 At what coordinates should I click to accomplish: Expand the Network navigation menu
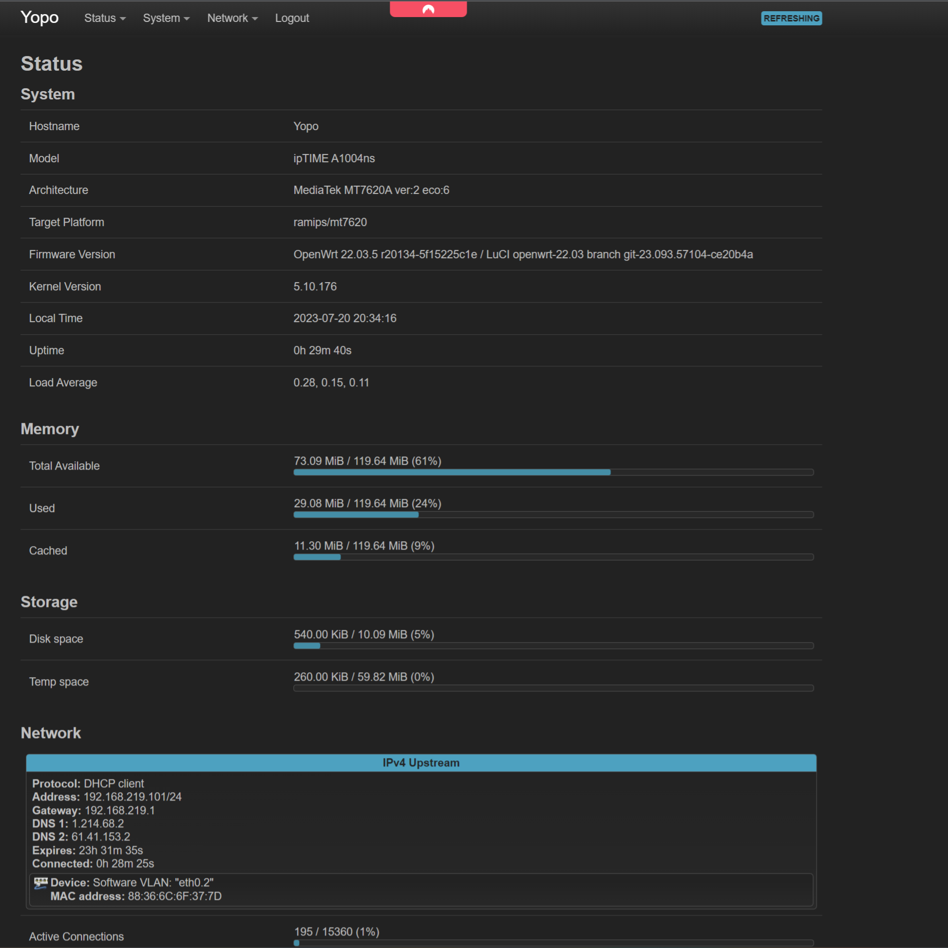(232, 18)
